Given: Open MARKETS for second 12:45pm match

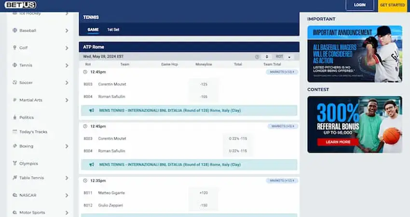Looking at the screenshot, I should tap(283, 126).
